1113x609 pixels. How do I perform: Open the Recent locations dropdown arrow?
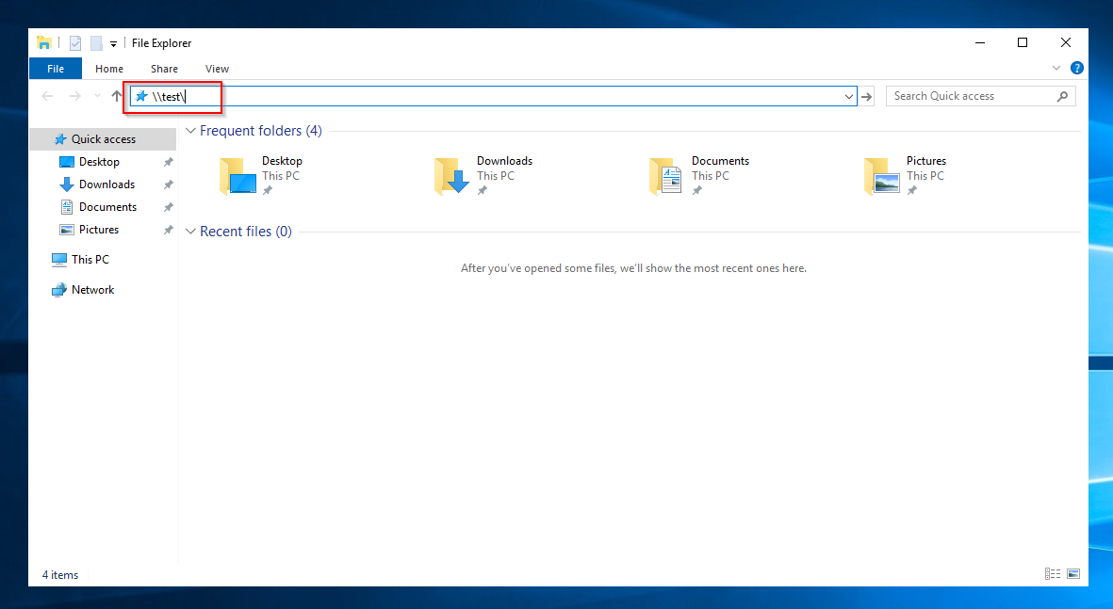(x=97, y=96)
